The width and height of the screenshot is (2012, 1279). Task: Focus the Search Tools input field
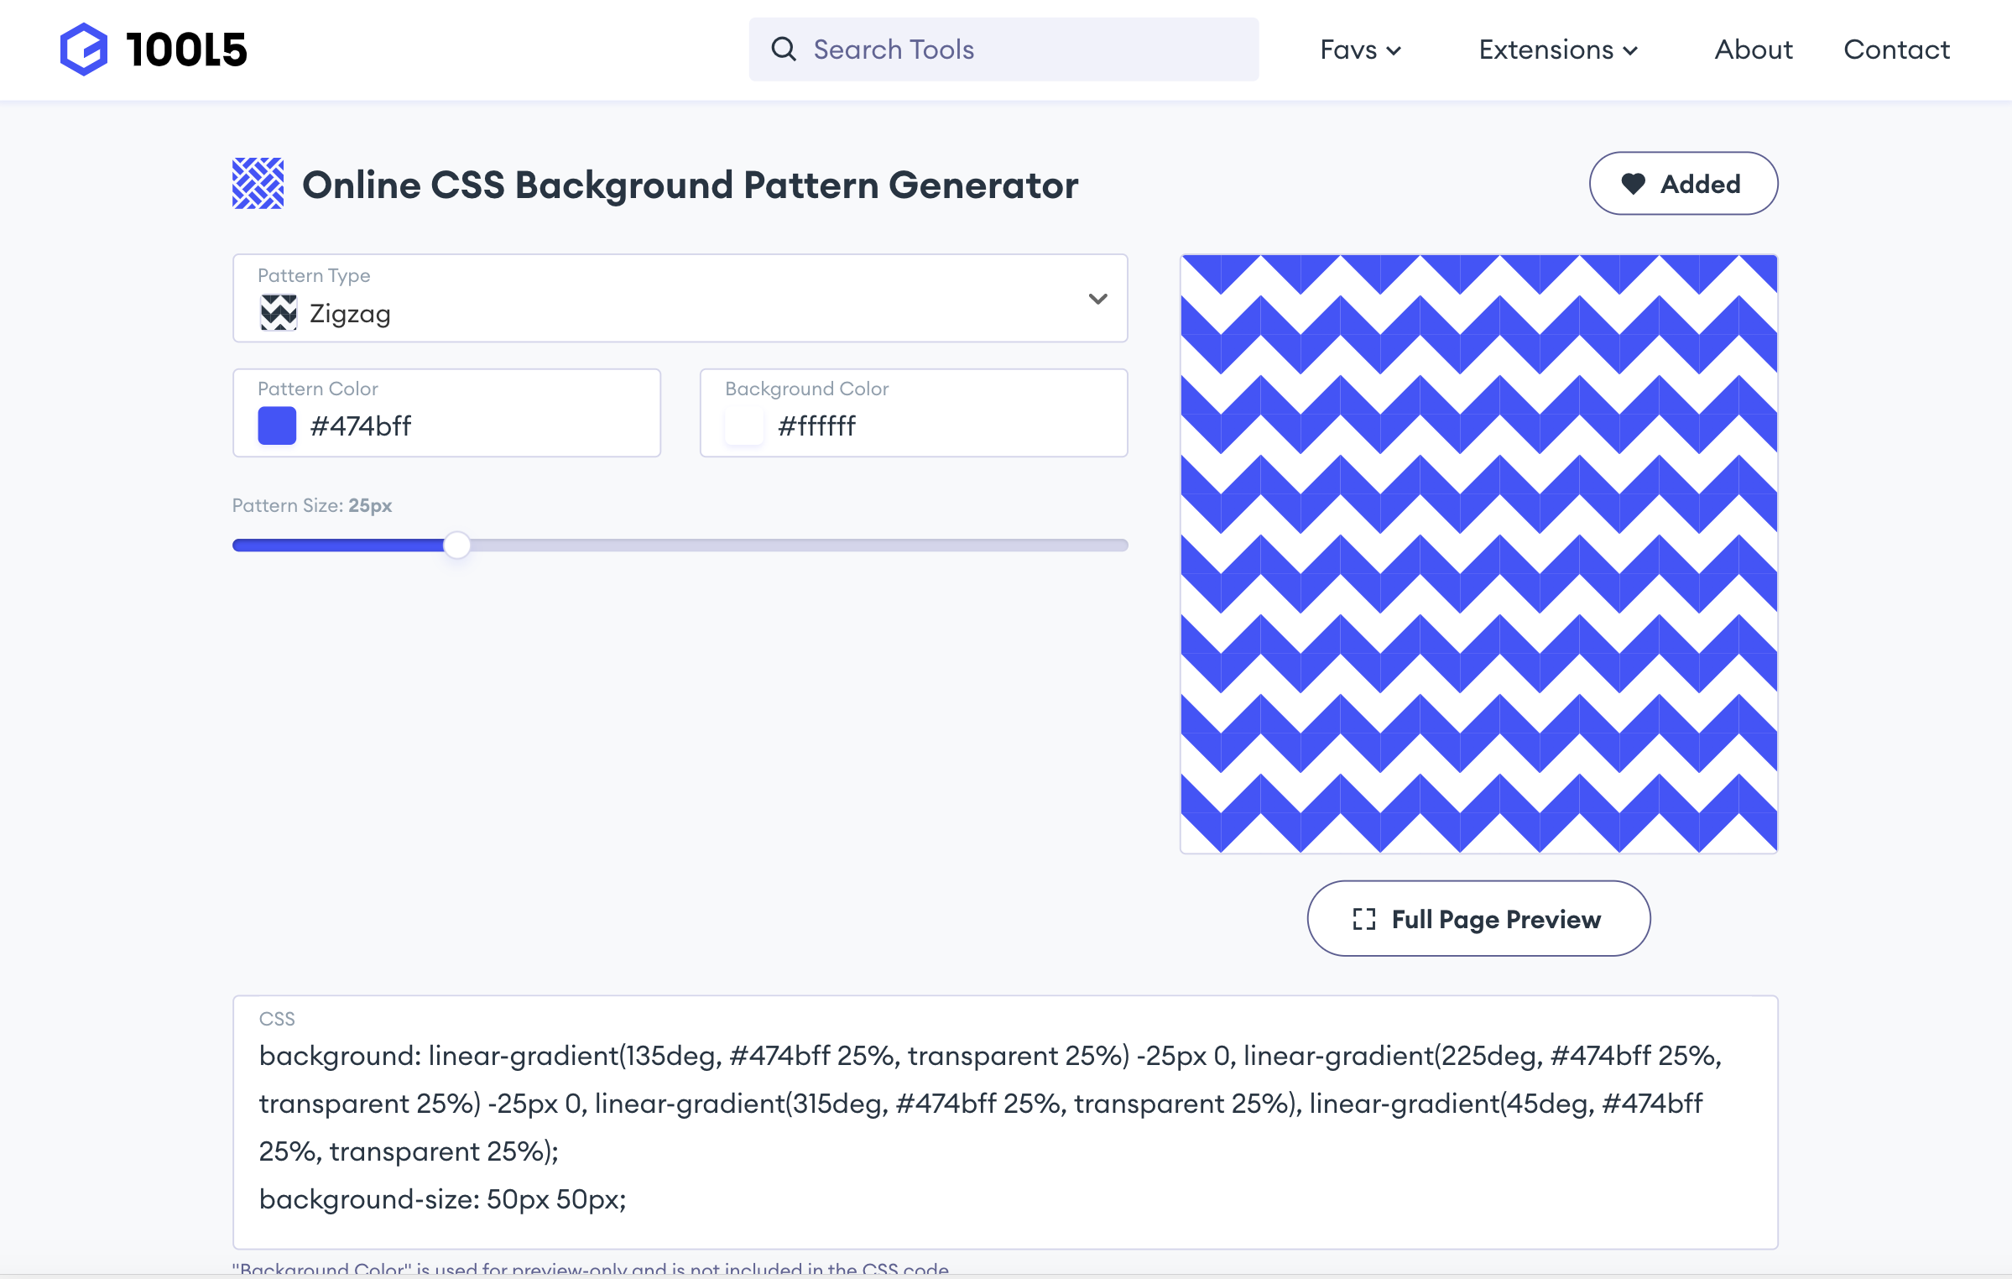(1003, 50)
